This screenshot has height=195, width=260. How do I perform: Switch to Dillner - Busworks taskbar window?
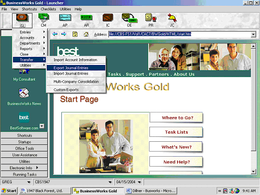click(151, 191)
